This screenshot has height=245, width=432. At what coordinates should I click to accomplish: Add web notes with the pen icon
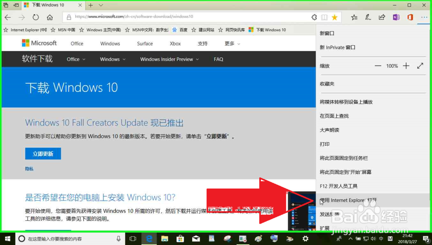point(368,17)
